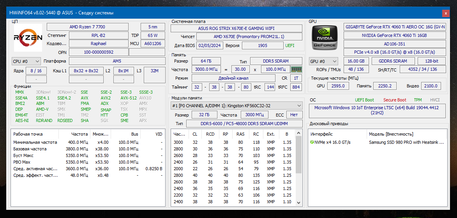
Task: Click the tRFC 884 value field
Action: pos(296,87)
